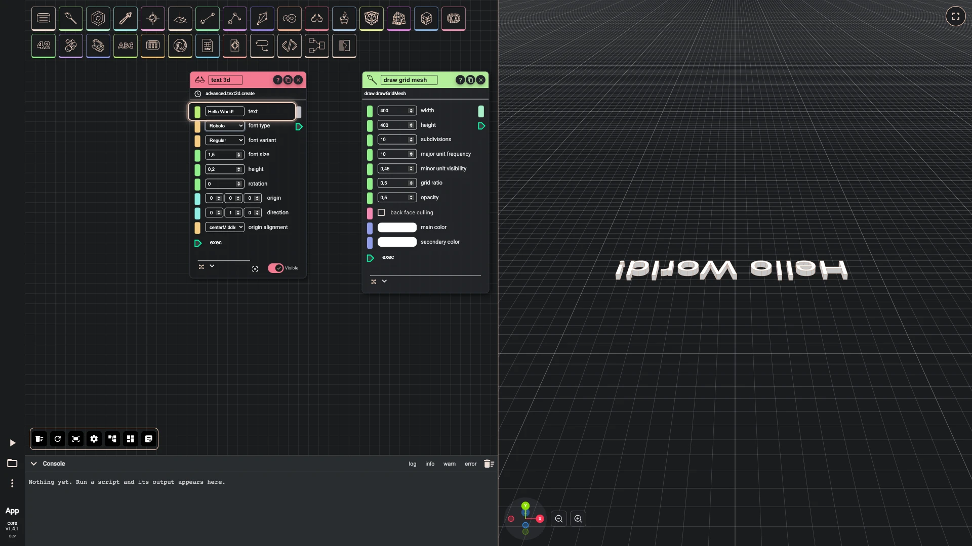Open the paintbrush draw category icon

(71, 19)
